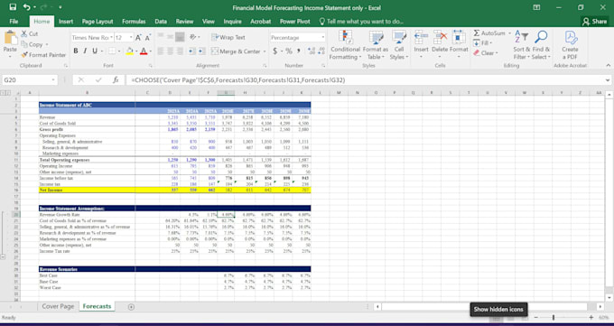Click the Paste clipboard icon
Screen dimensions: 614x326
pyautogui.click(x=10, y=38)
